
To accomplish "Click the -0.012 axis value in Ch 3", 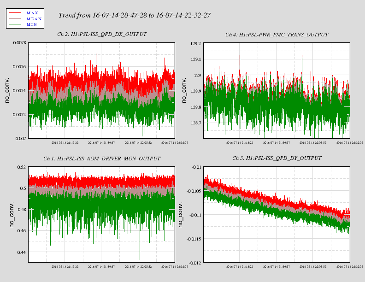I will (x=195, y=263).
